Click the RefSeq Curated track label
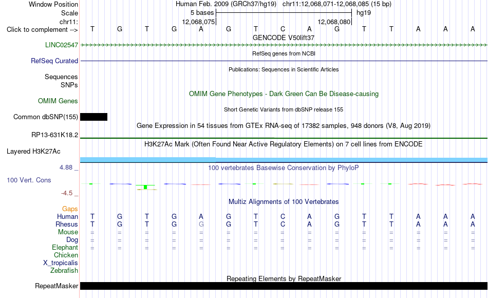The width and height of the screenshot is (488, 298). click(54, 61)
